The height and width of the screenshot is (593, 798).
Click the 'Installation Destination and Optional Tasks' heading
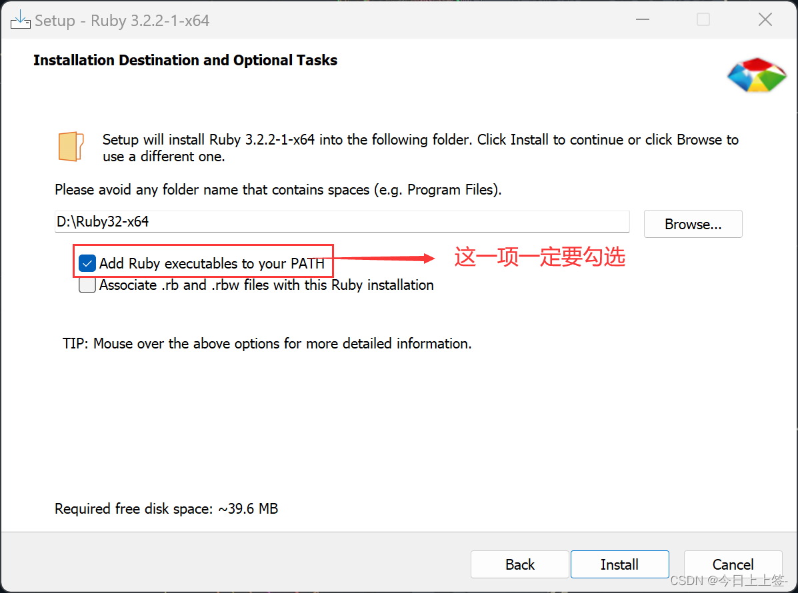[x=185, y=60]
